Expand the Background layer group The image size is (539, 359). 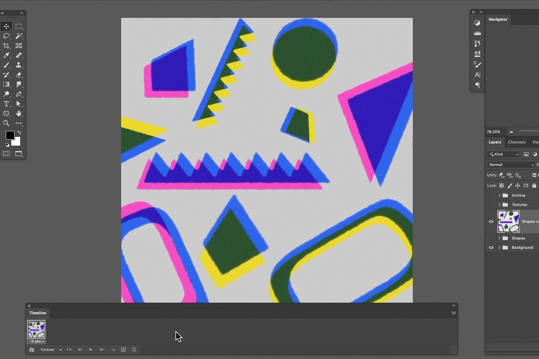point(499,248)
